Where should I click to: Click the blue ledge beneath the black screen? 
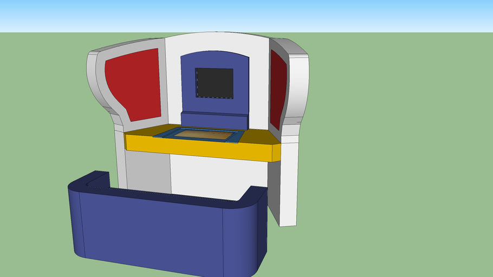tap(214, 120)
